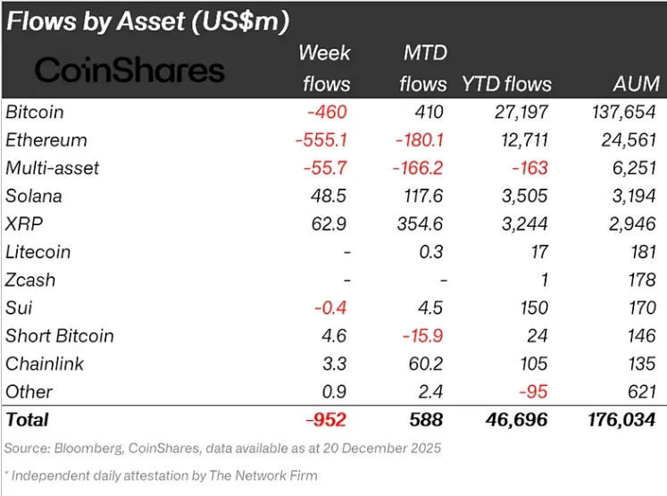Select the Litecoin row label

click(38, 252)
